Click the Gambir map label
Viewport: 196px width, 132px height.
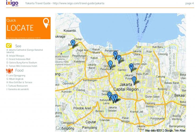(x=122, y=70)
